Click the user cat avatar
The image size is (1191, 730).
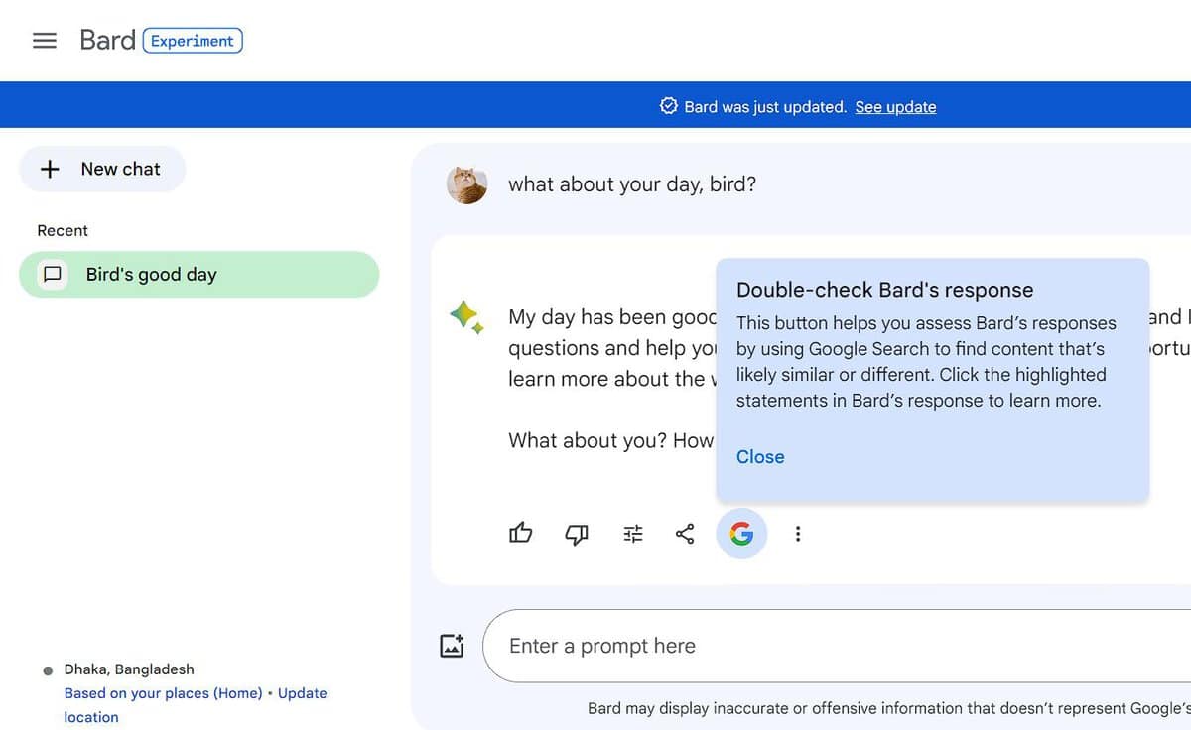tap(466, 184)
